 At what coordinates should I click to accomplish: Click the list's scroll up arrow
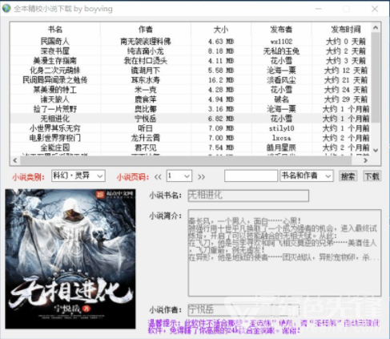click(376, 27)
